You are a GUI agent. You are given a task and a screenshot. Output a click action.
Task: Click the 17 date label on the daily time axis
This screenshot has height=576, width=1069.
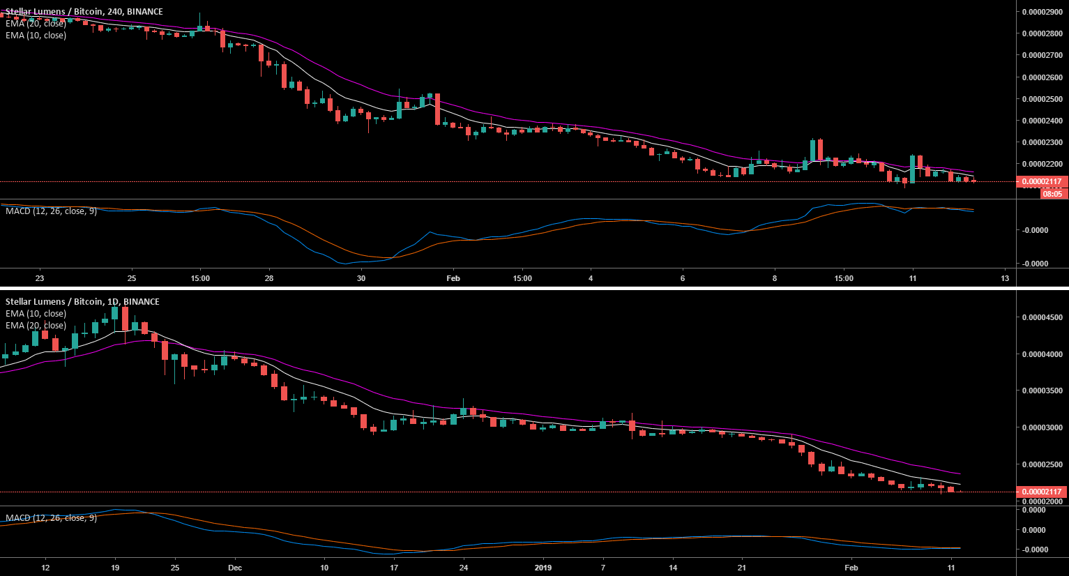pyautogui.click(x=394, y=568)
